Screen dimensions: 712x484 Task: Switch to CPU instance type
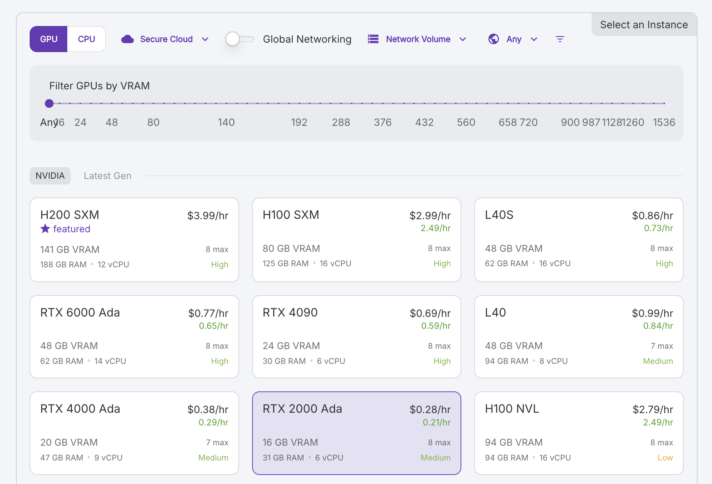86,39
